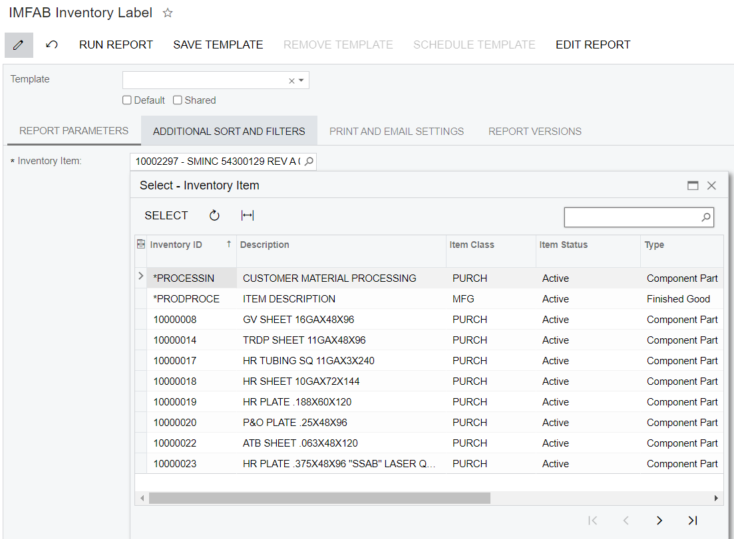
Task: Click SAVE TEMPLATE button
Action: coord(218,45)
